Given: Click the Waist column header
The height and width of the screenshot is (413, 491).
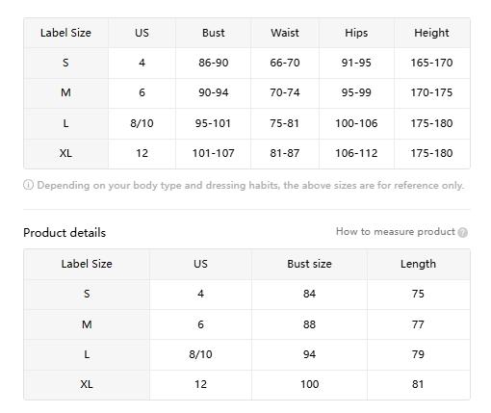Looking at the screenshot, I should 285,33.
